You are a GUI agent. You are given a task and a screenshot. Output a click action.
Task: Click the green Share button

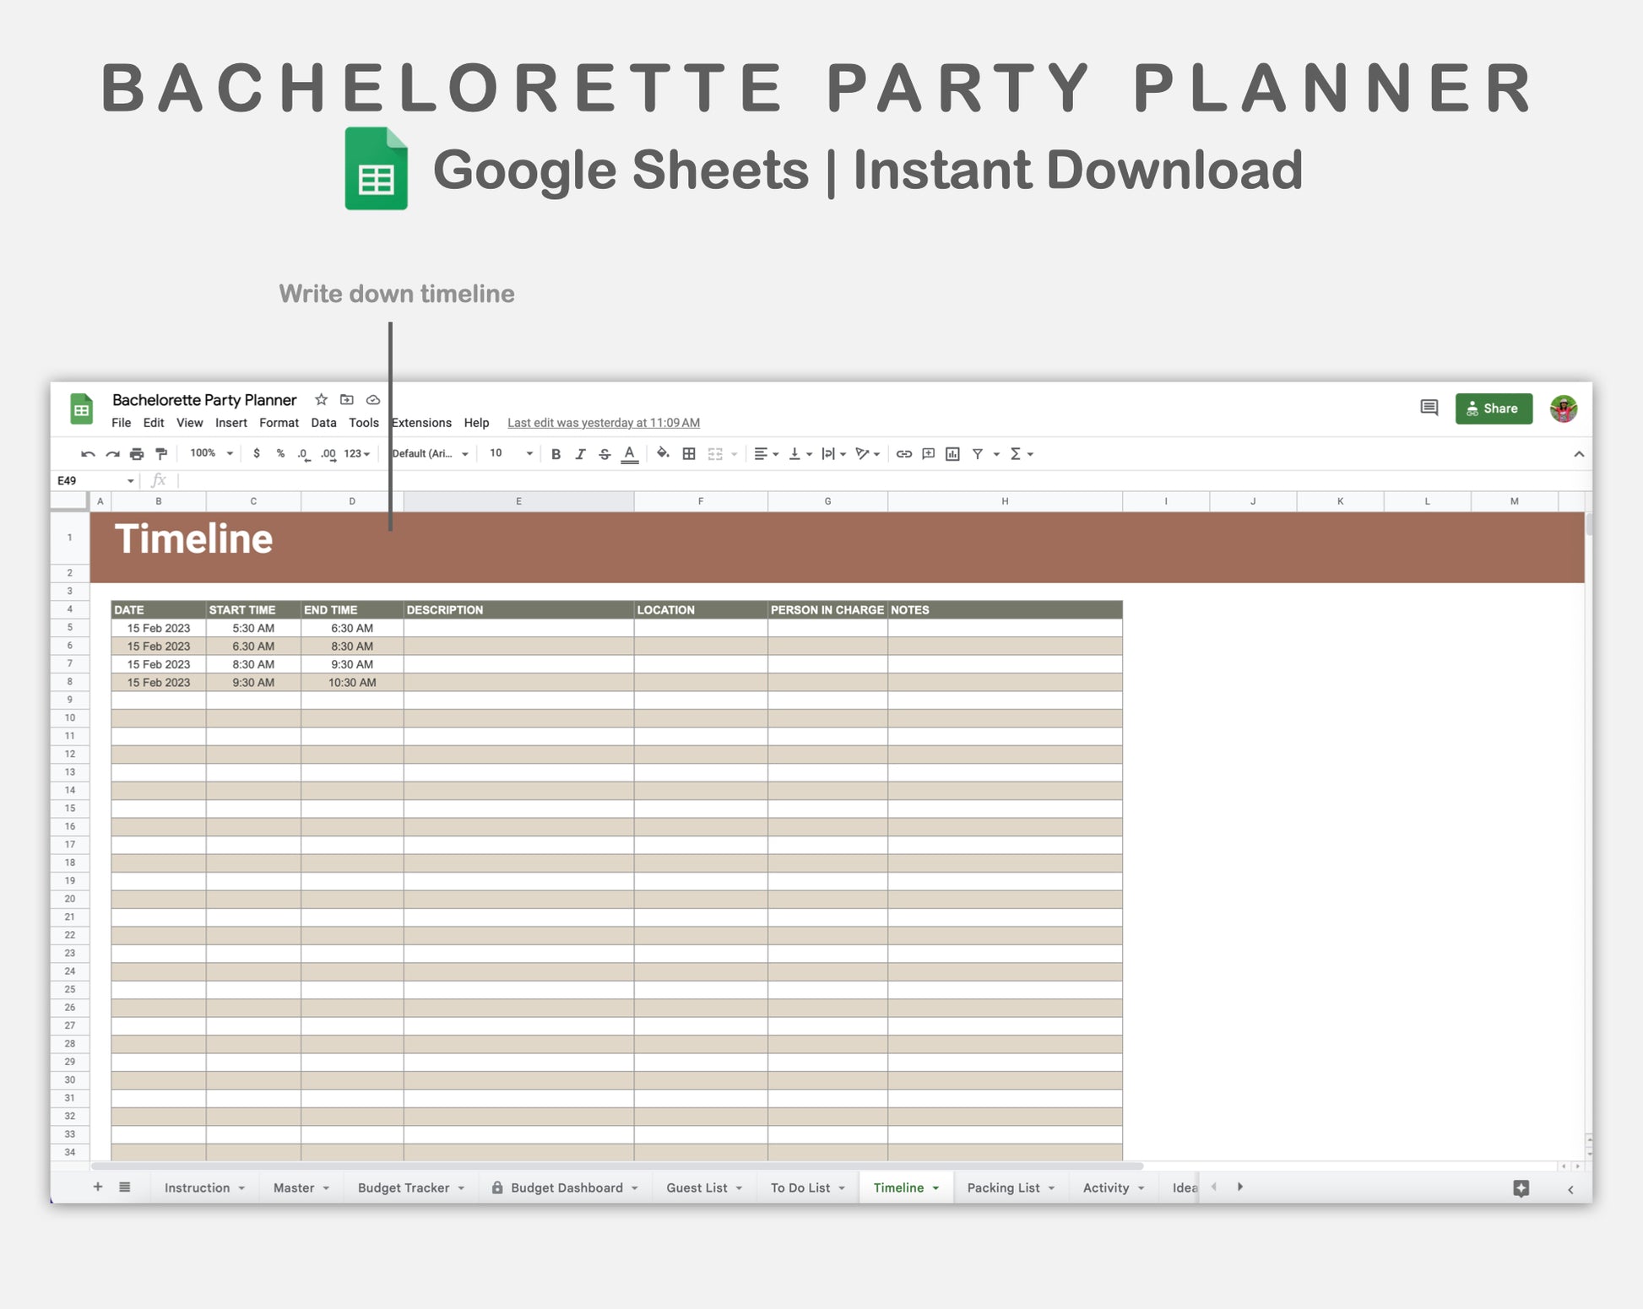point(1493,408)
